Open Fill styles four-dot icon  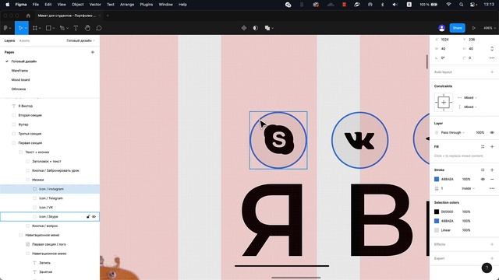tap(483, 147)
